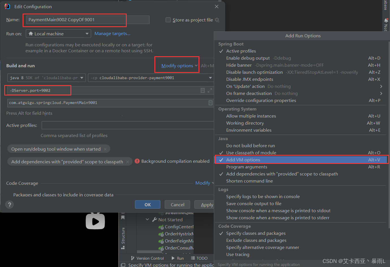The width and height of the screenshot is (390, 267).
Task: Select Allow multiple instances option
Action: [301, 116]
